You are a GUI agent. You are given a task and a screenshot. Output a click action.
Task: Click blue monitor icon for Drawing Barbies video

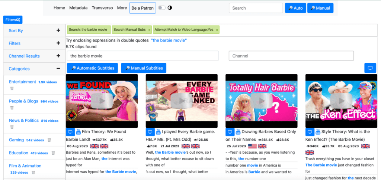coord(230,132)
